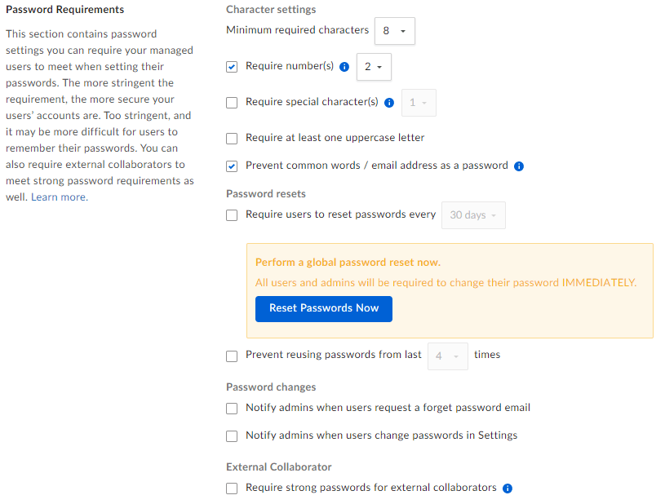The image size is (665, 504).
Task: Check notify admins when users change passwords
Action: click(232, 435)
